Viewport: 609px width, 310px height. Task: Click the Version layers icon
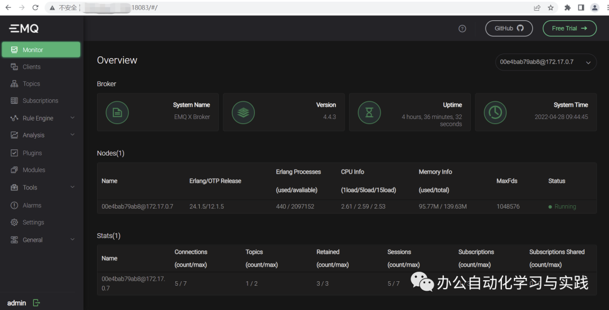243,113
